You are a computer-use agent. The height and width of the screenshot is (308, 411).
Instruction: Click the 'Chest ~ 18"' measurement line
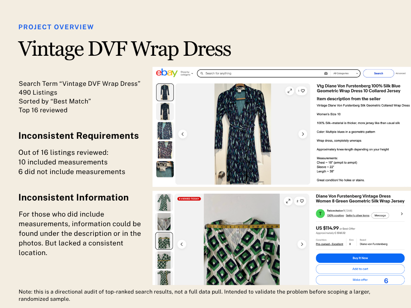point(337,163)
